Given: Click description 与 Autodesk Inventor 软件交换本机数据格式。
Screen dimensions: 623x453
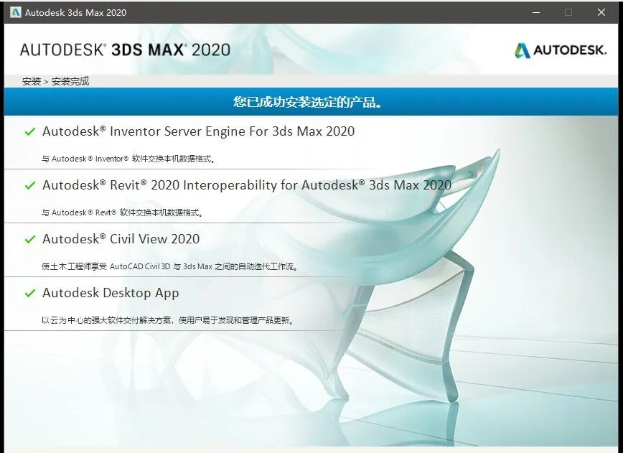Looking at the screenshot, I should click(128, 159).
